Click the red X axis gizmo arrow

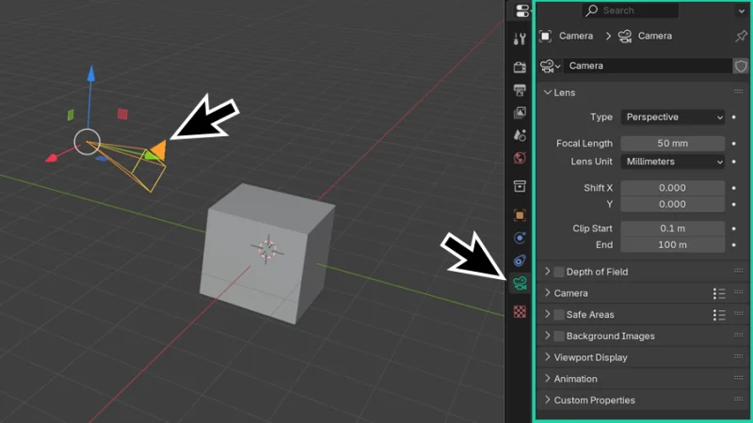pyautogui.click(x=52, y=158)
